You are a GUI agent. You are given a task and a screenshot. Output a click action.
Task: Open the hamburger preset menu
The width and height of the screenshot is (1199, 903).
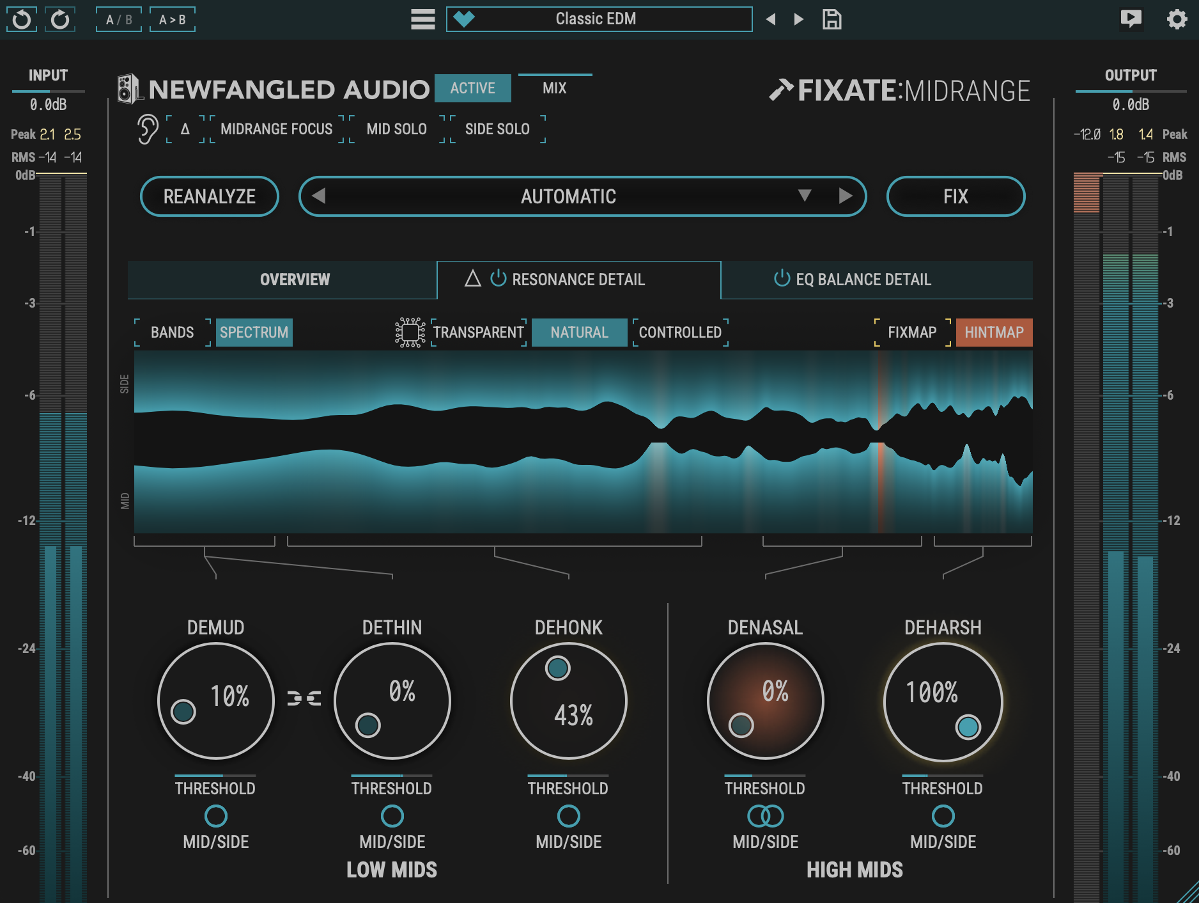[422, 19]
